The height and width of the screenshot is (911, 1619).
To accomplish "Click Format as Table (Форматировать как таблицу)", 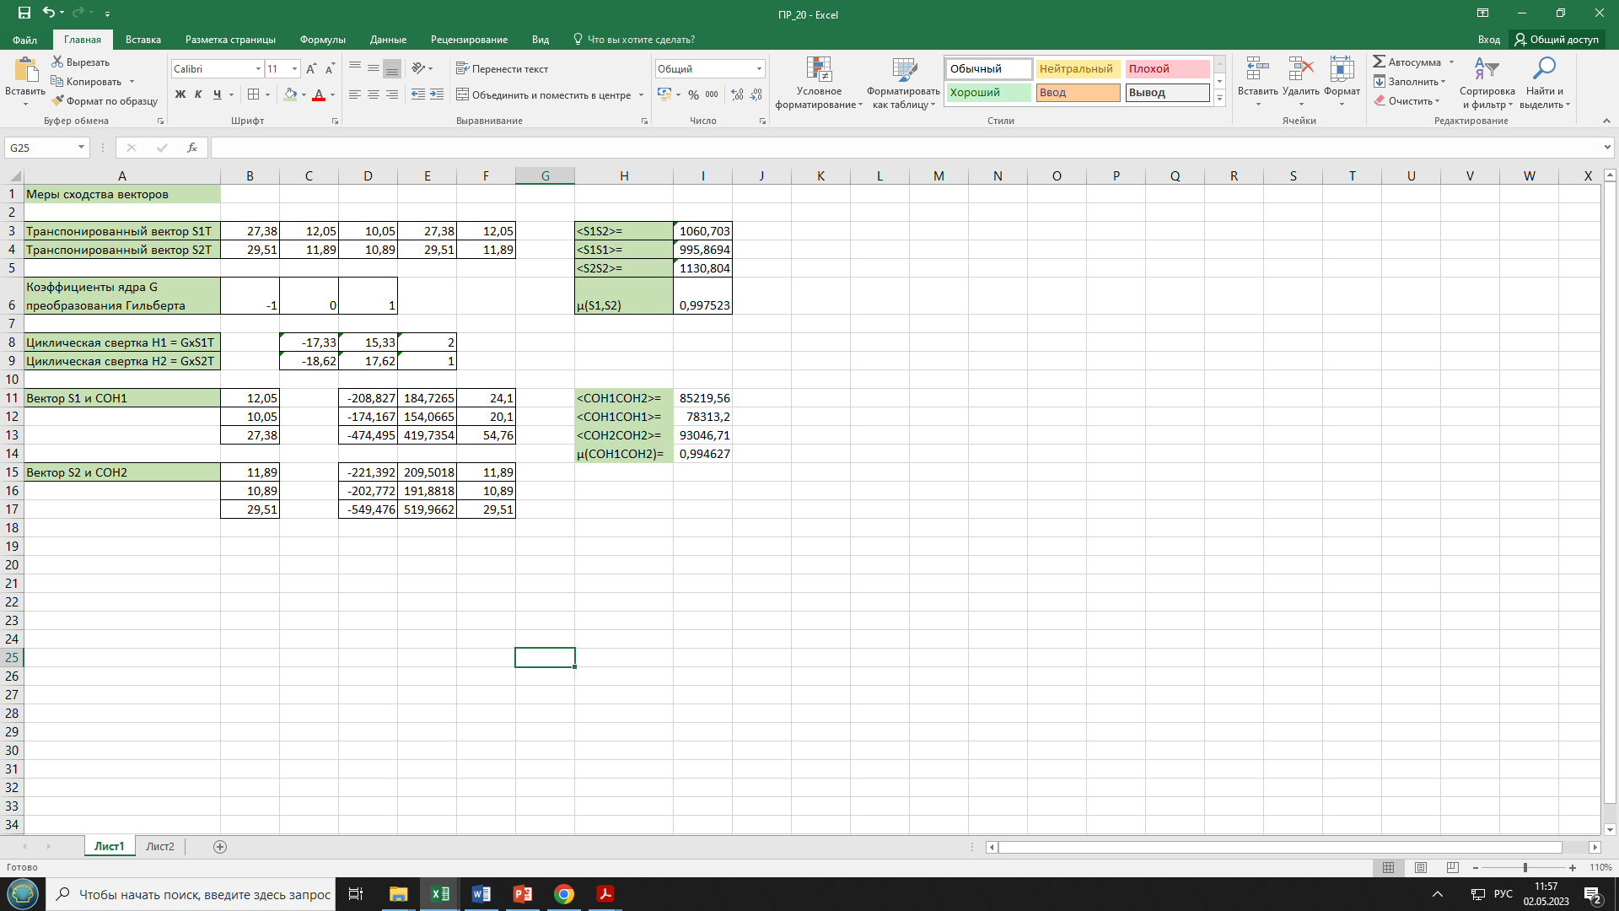I will 903,83.
